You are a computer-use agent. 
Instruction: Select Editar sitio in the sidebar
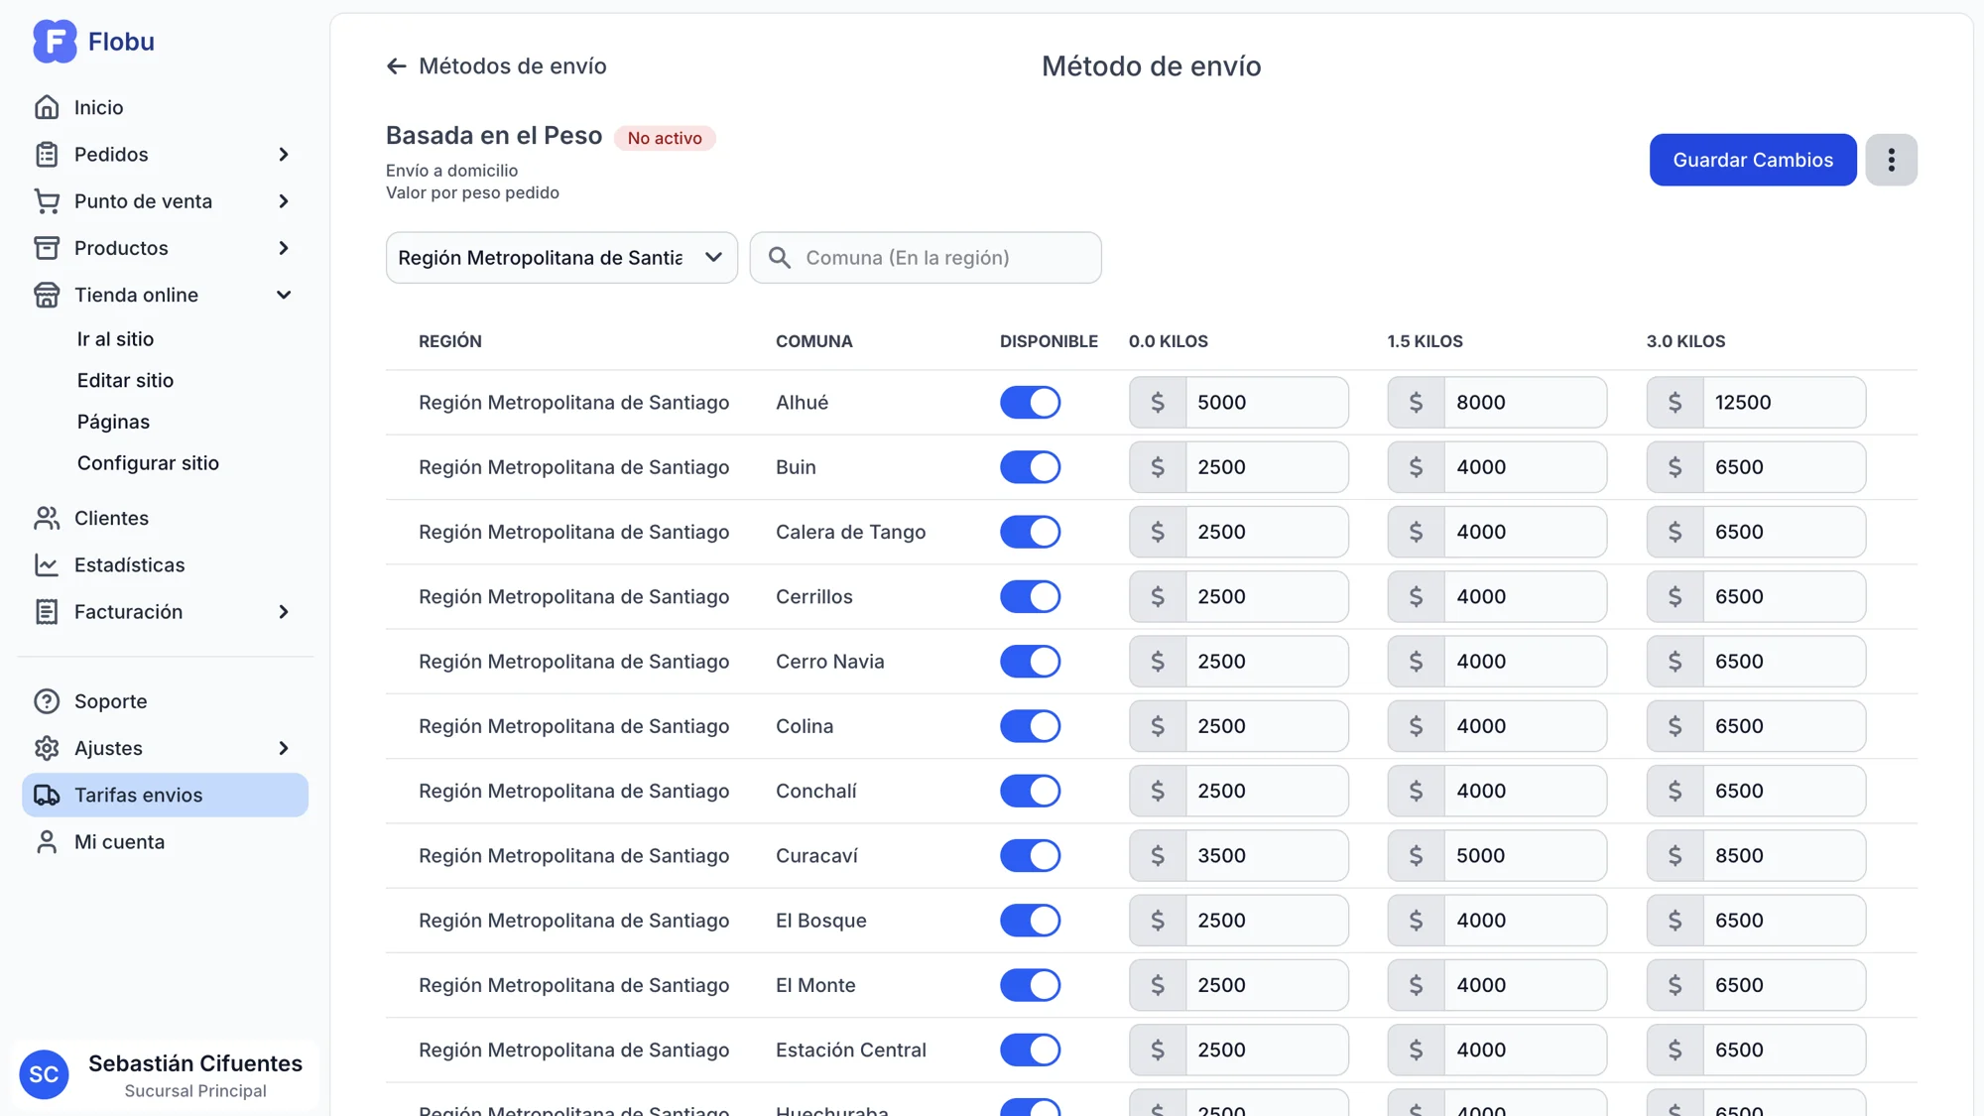[x=125, y=380]
